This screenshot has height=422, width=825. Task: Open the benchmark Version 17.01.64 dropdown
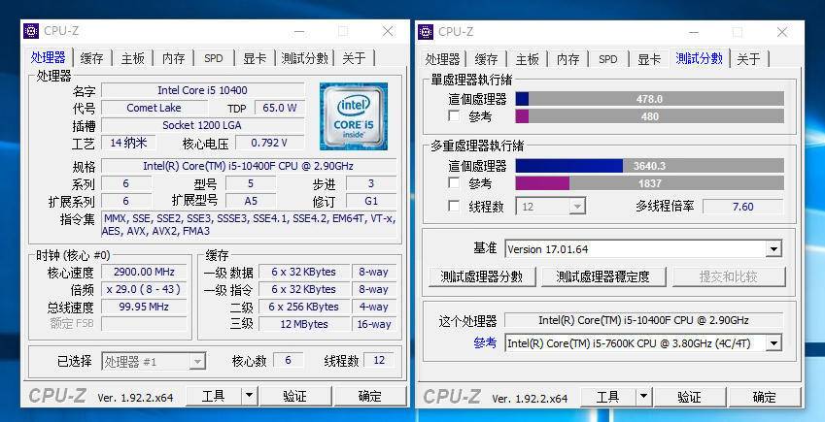pos(773,249)
